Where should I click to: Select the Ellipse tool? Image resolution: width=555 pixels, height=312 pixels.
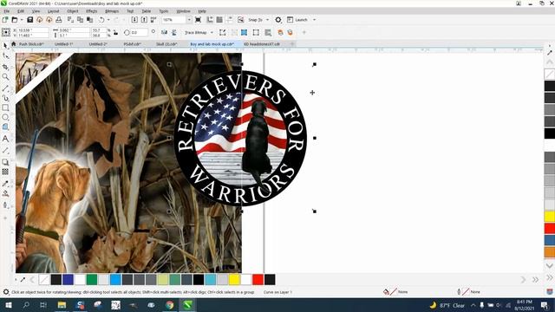(5, 117)
